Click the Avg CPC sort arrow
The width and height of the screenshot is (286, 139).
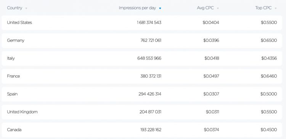coord(218,8)
